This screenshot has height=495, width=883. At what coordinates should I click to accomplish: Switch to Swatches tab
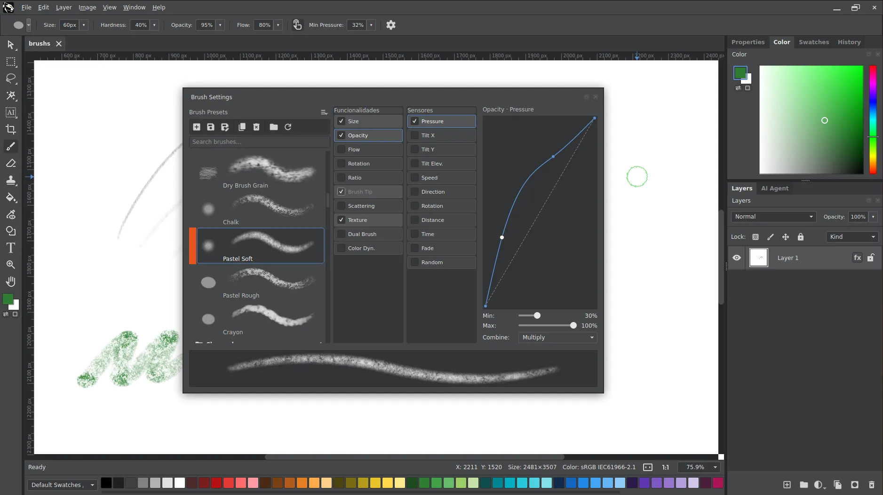[x=814, y=42]
